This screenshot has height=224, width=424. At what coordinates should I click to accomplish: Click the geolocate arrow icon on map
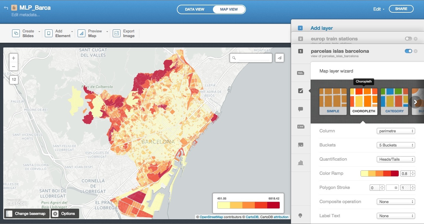(279, 58)
